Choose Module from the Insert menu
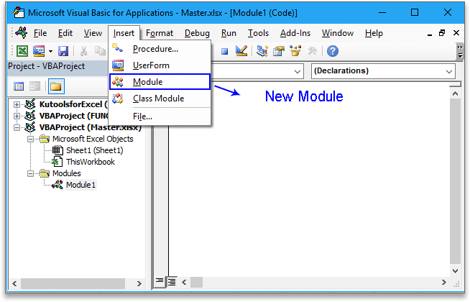 coord(160,81)
